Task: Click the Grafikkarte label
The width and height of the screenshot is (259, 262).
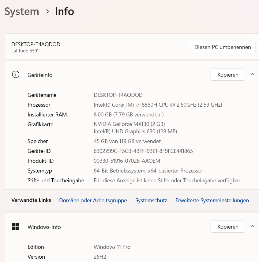Action: point(40,124)
